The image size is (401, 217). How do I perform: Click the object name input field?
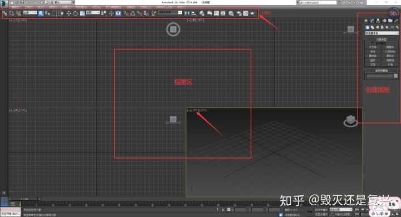[x=379, y=76]
